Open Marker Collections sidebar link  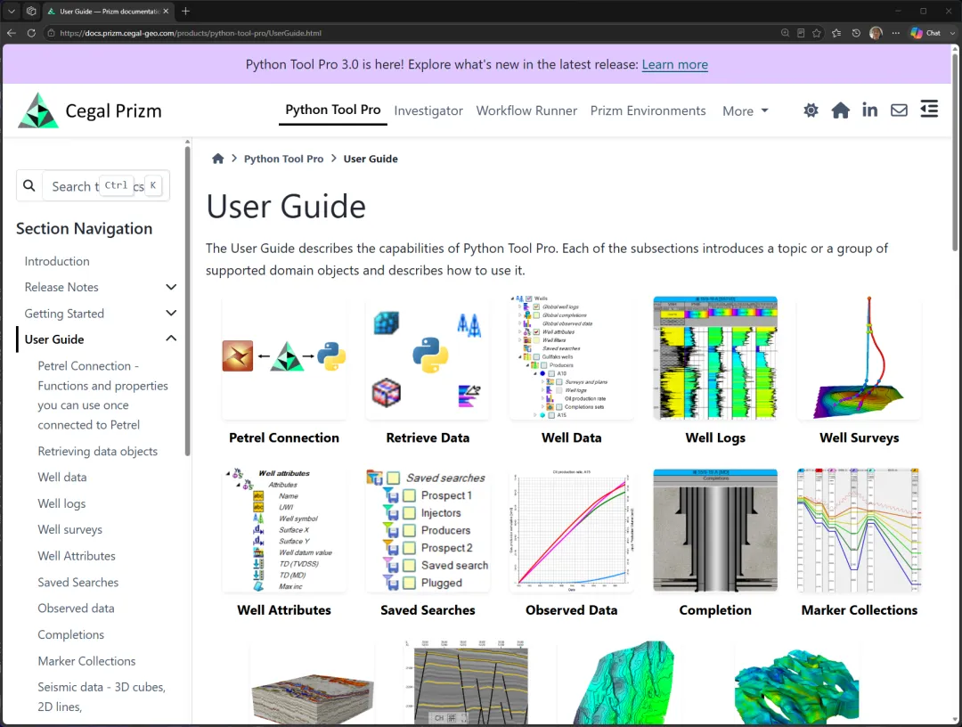click(86, 661)
